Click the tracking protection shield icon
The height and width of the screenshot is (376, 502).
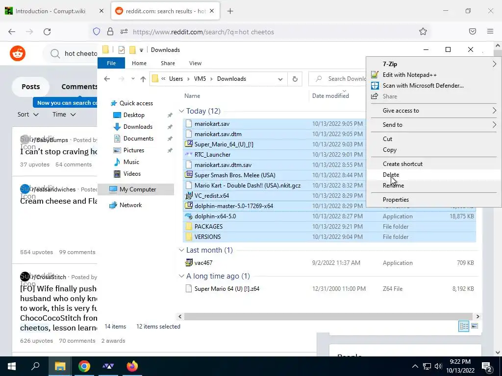click(97, 31)
